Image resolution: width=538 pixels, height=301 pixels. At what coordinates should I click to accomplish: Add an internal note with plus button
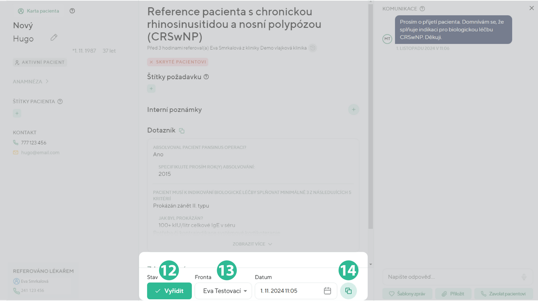click(x=353, y=110)
